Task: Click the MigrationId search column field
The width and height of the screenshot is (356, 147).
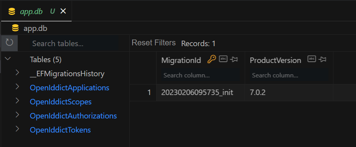Action: 201,75
